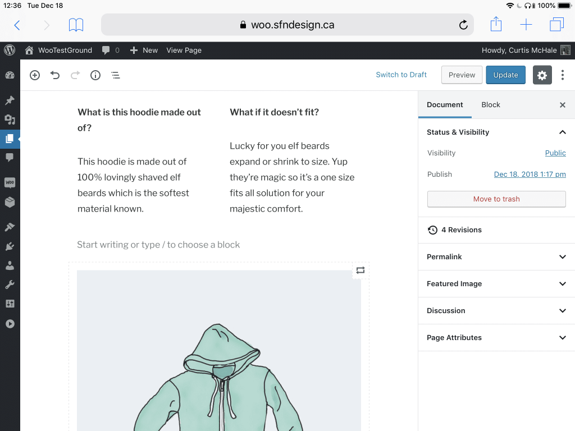Click the Undo arrow in the editor toolbar
This screenshot has height=431, width=575.
click(54, 75)
